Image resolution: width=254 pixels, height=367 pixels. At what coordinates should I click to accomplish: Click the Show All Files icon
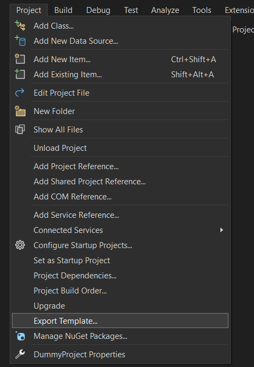[20, 129]
